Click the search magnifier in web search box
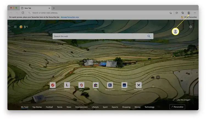206x120 pixels. tap(149, 36)
